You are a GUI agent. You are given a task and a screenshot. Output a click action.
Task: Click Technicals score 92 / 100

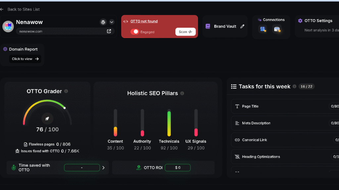tap(169, 148)
